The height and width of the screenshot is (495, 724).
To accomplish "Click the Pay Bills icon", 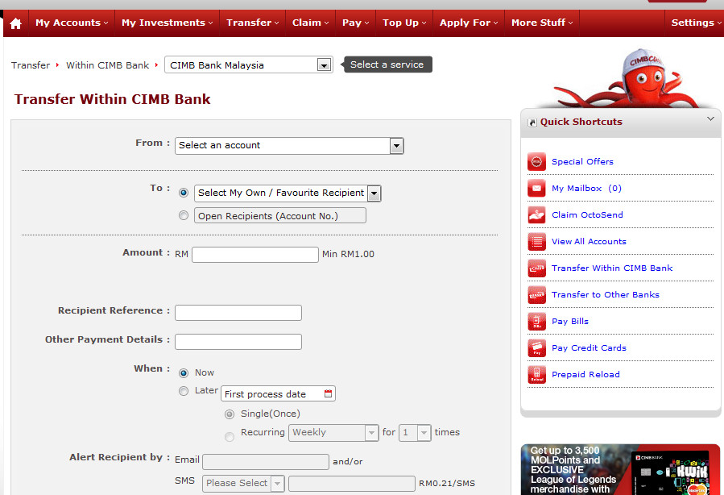I will click(x=536, y=321).
